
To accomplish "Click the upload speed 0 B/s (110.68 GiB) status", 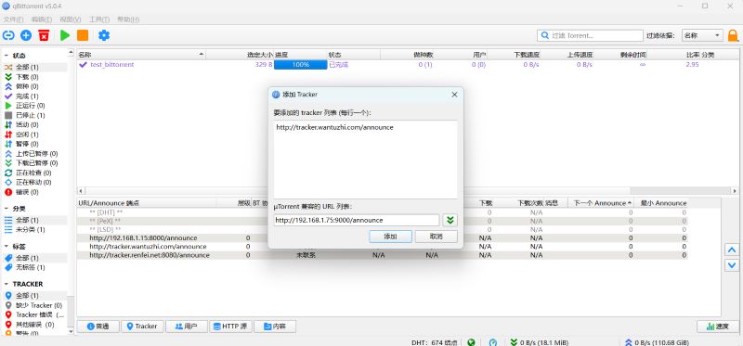I will 658,342.
